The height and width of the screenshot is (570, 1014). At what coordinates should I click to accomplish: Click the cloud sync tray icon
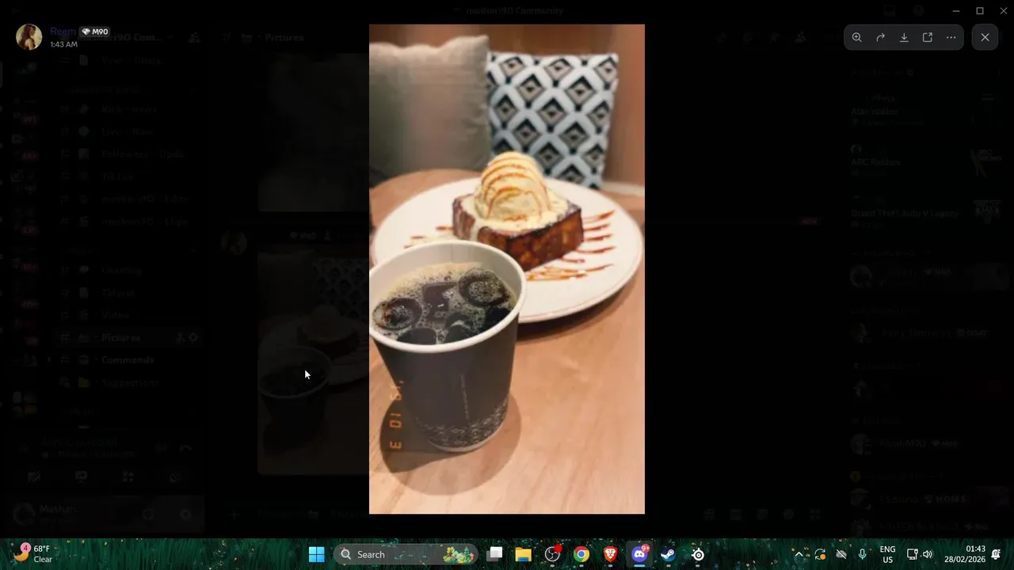tap(841, 554)
